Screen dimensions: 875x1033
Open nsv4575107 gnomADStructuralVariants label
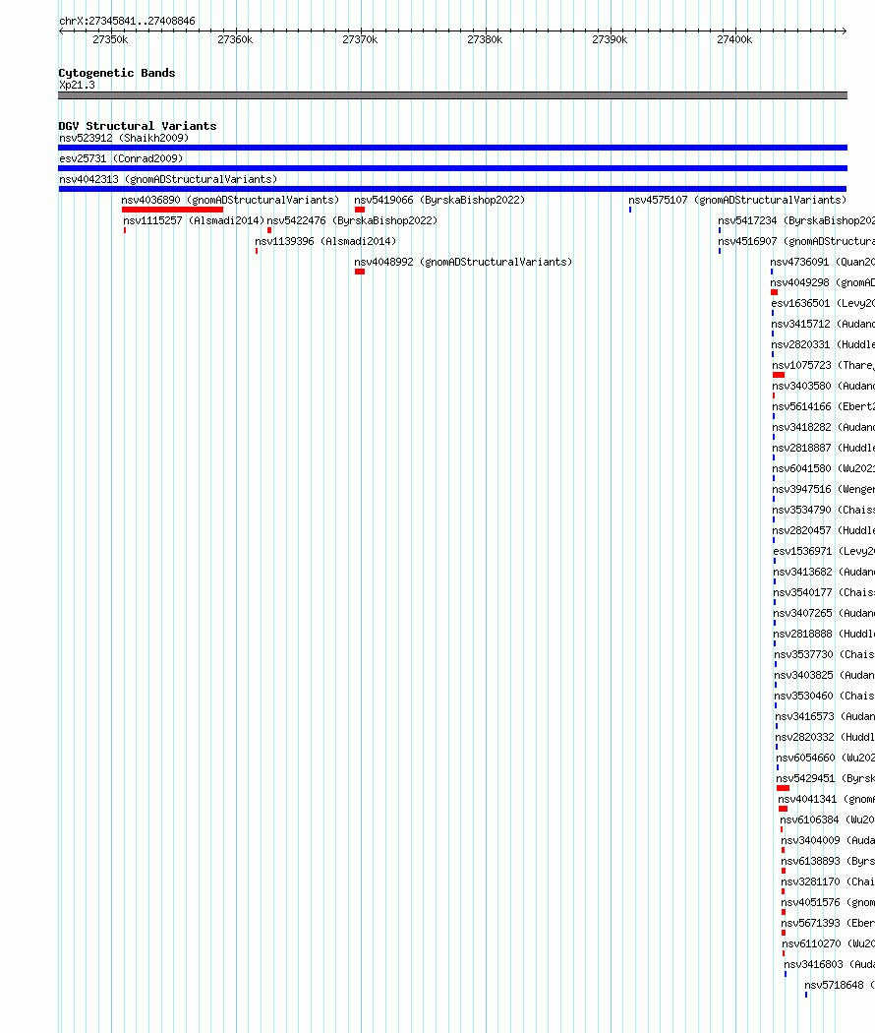pyautogui.click(x=737, y=201)
